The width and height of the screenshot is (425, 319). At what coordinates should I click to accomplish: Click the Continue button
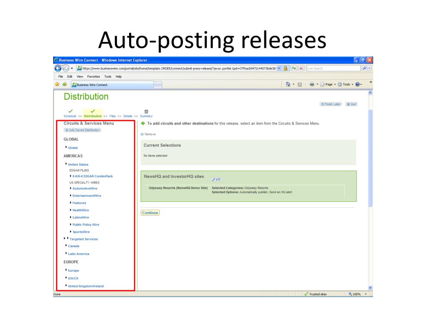pyautogui.click(x=150, y=213)
